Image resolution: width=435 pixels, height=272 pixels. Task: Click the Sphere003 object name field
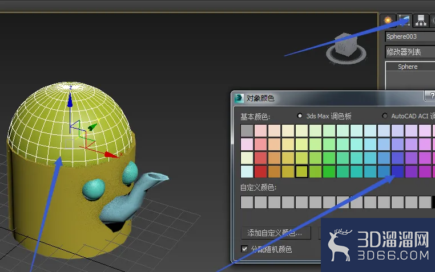coord(410,36)
